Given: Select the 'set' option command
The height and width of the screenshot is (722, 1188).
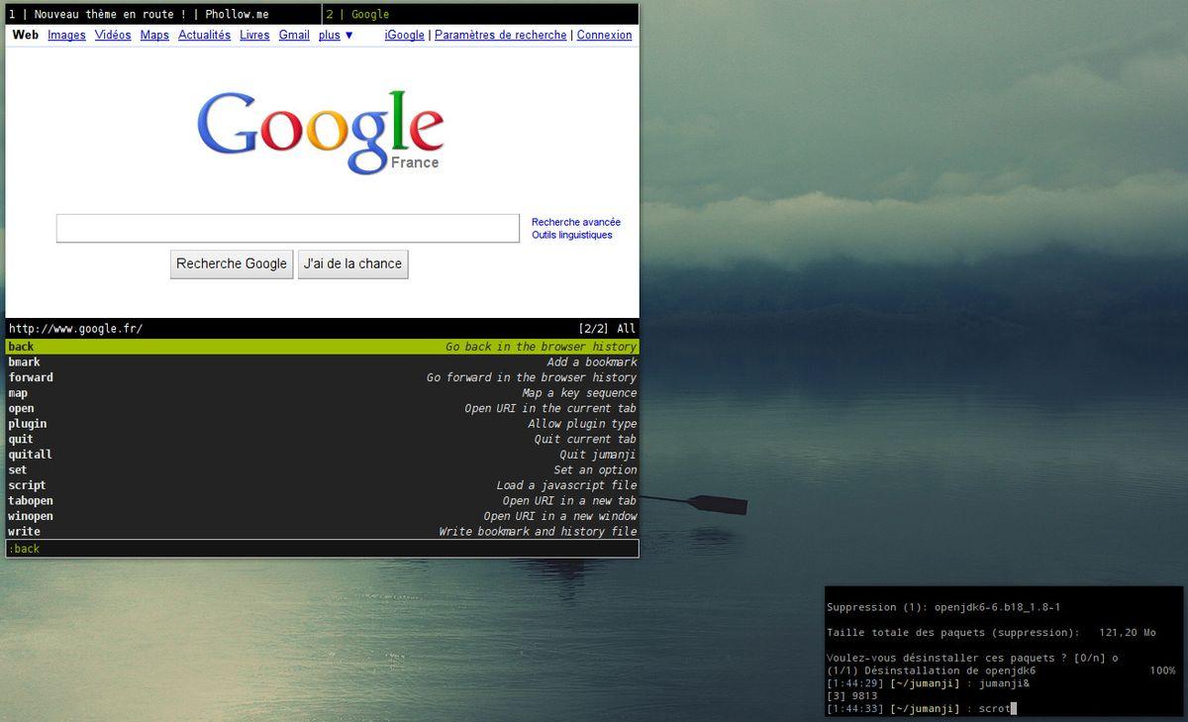Looking at the screenshot, I should (323, 469).
